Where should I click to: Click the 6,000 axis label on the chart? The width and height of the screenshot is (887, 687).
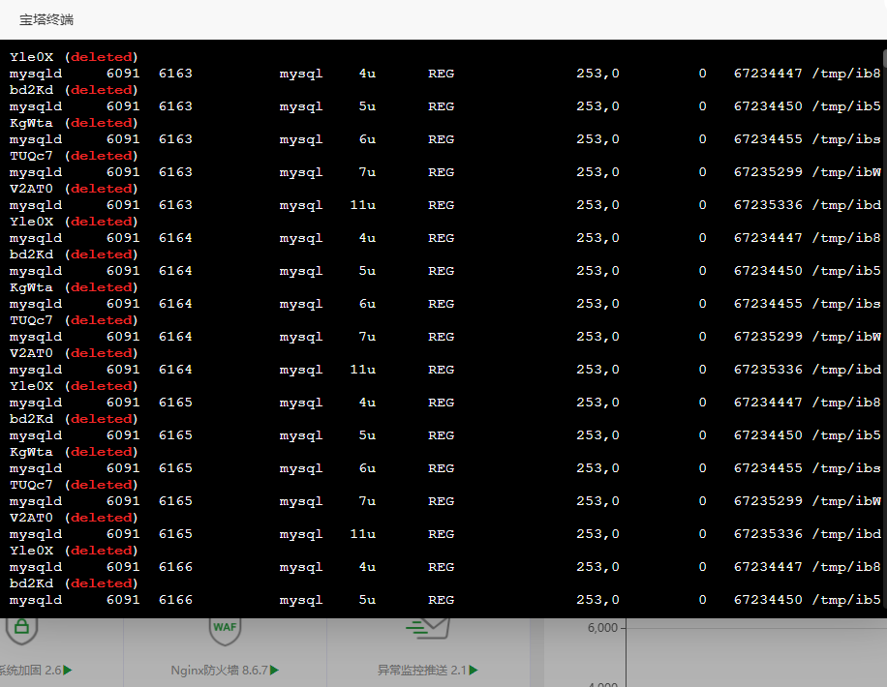(x=602, y=628)
